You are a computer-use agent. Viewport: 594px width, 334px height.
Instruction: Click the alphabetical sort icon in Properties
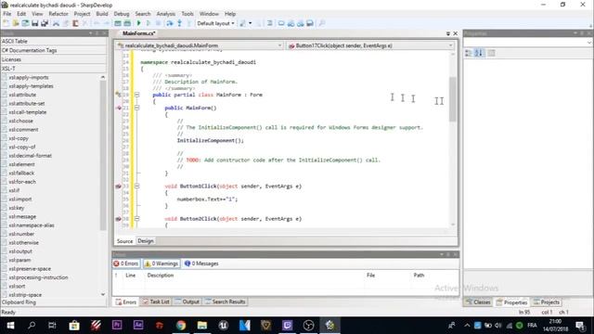479,53
